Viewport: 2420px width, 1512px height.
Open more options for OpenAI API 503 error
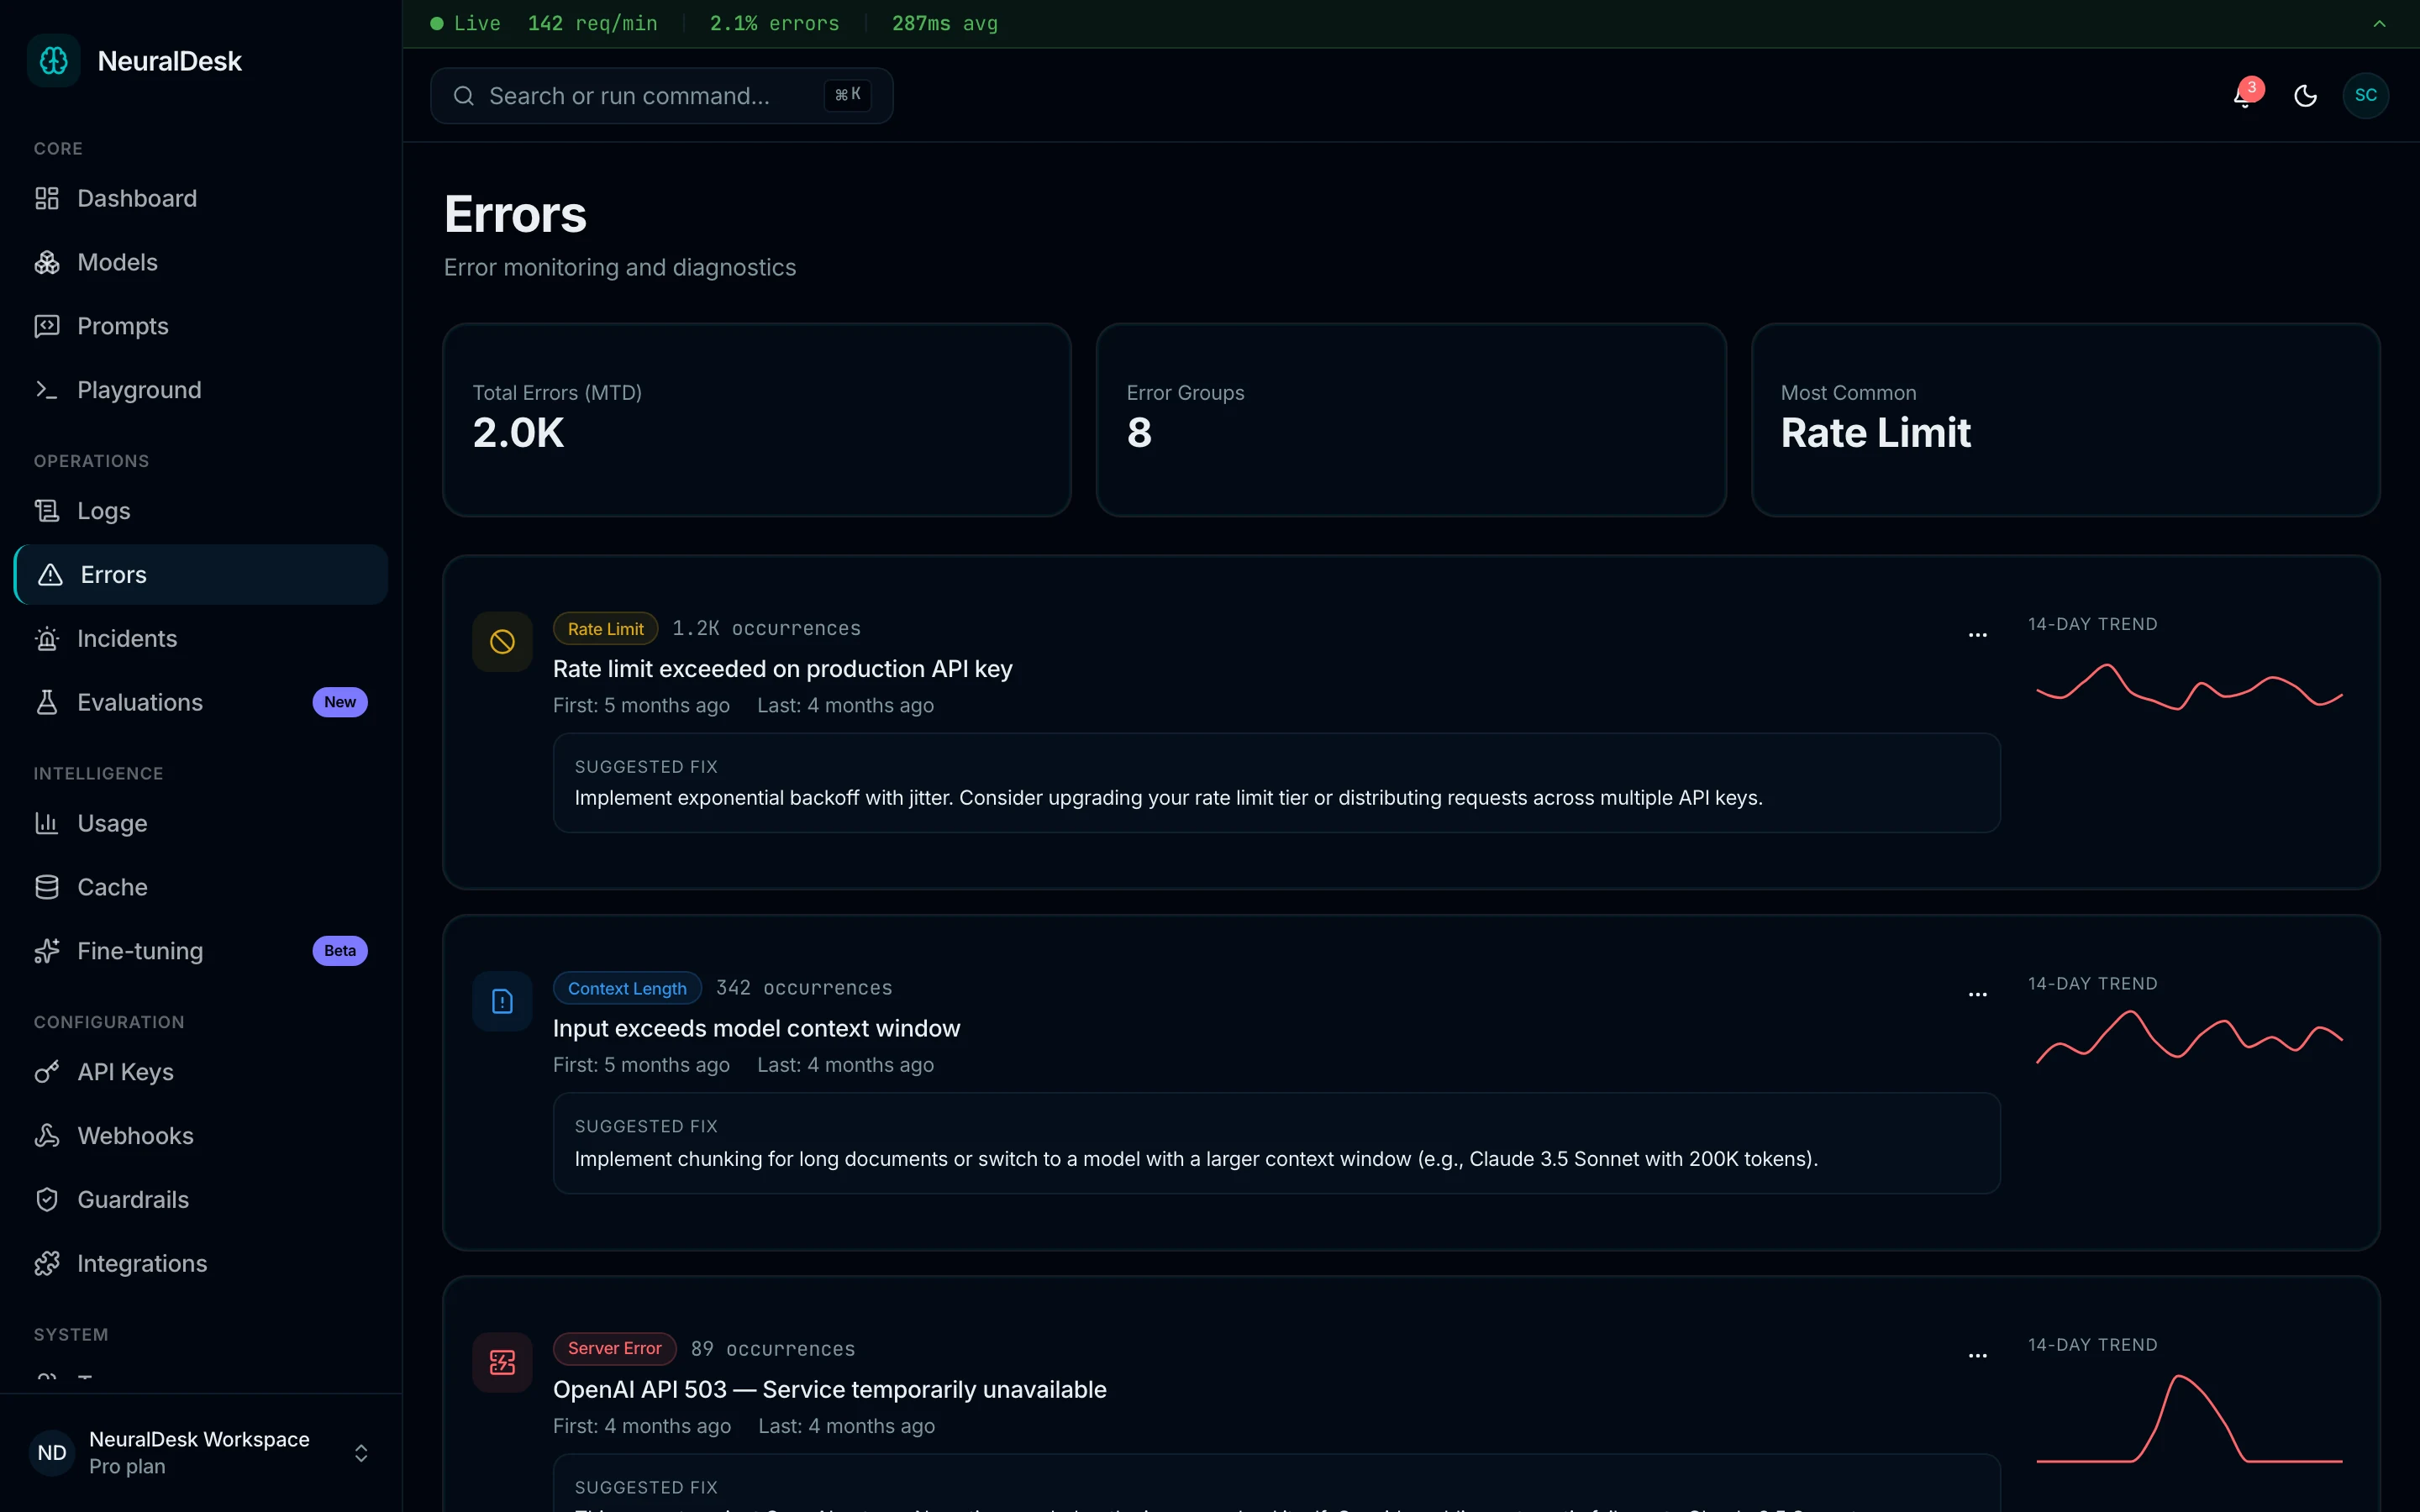tap(1978, 1356)
